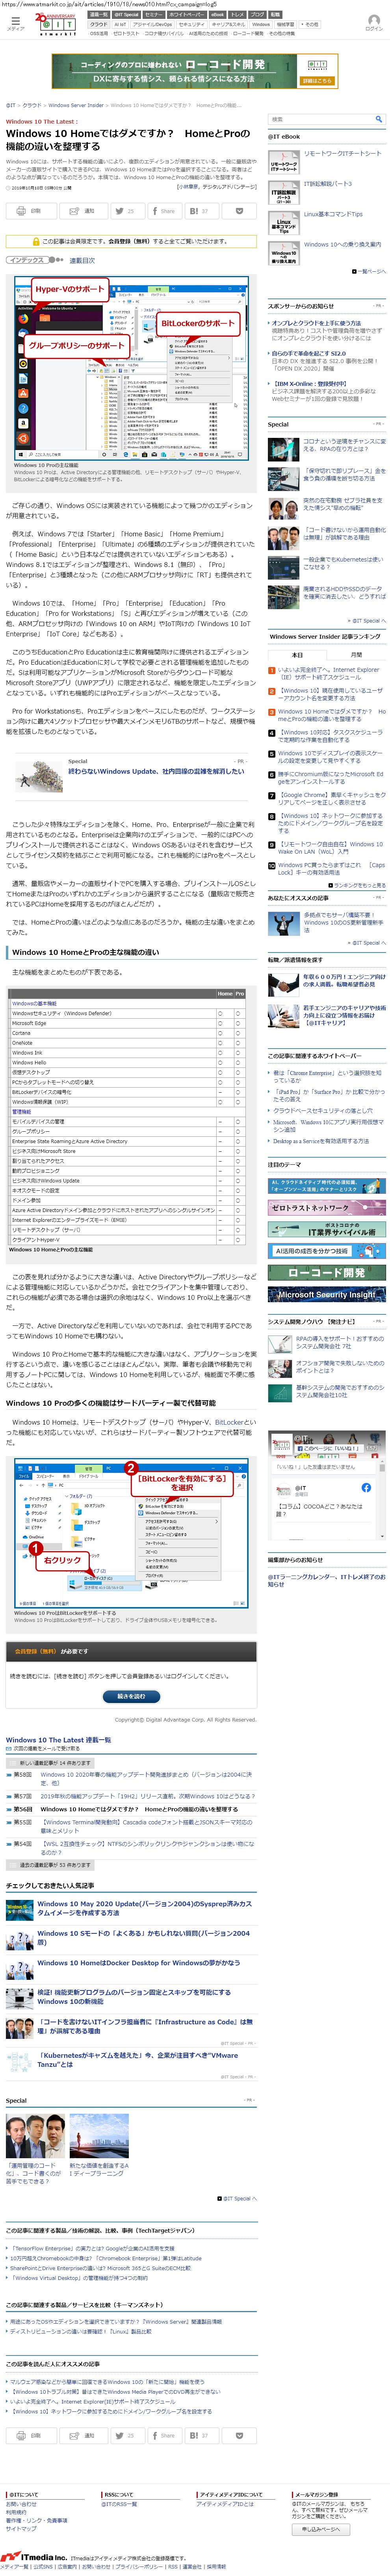Open Windows Server Insider breadcrumb link
Viewport: 390px width, 2576px height.
point(76,105)
